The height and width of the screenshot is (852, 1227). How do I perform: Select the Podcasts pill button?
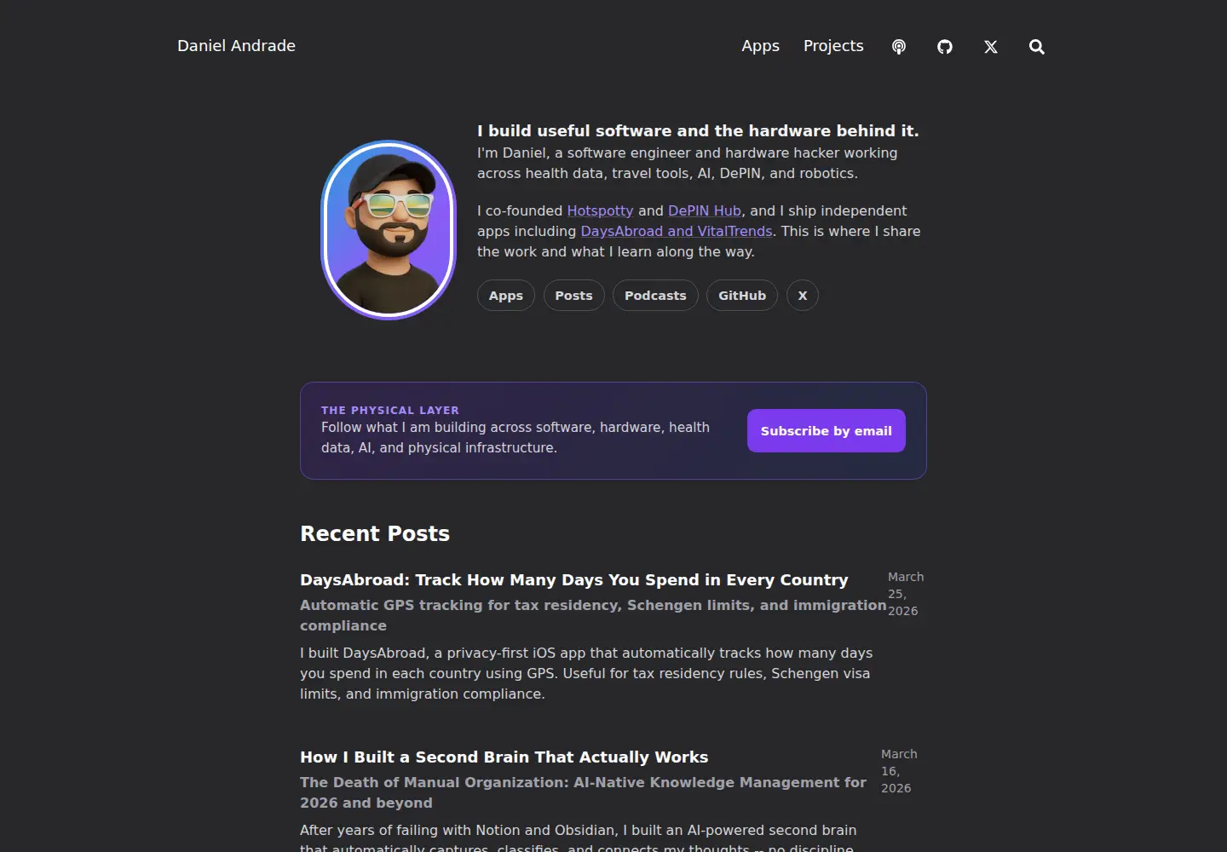pos(655,296)
